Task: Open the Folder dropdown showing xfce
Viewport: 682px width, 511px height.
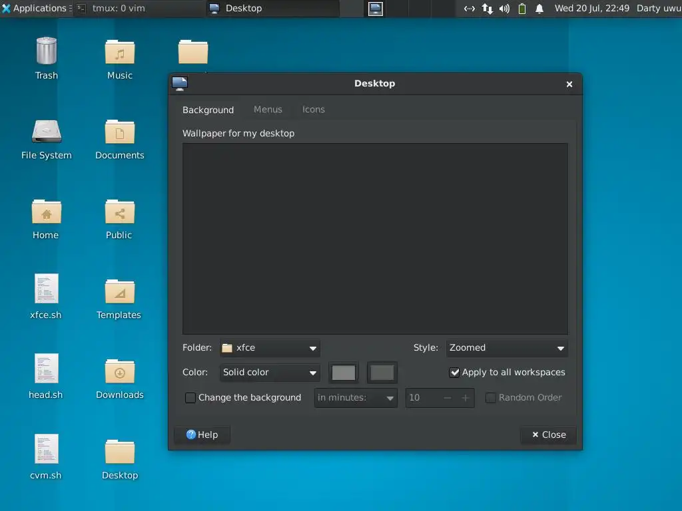Action: click(x=270, y=348)
